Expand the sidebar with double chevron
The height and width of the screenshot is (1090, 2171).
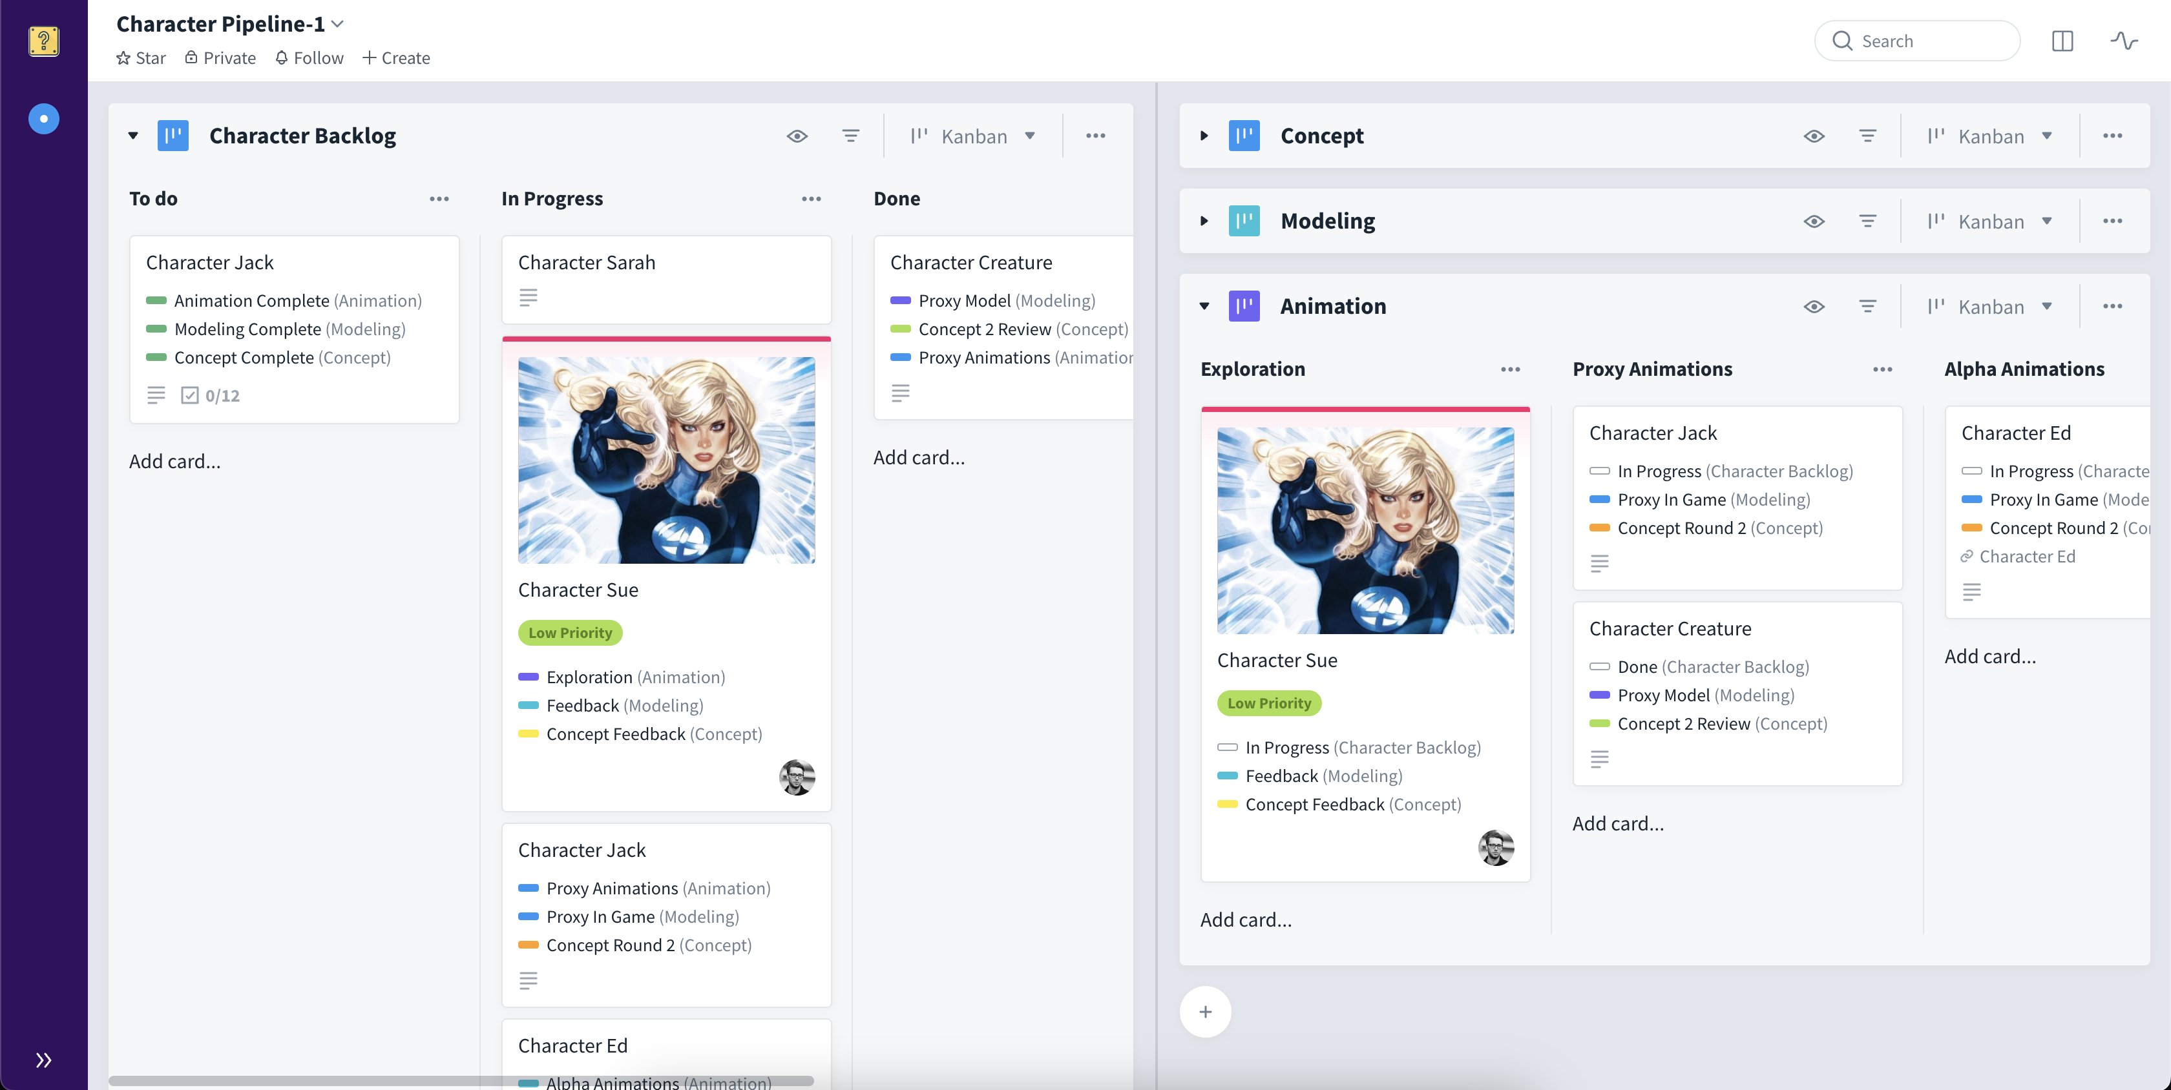(x=44, y=1060)
